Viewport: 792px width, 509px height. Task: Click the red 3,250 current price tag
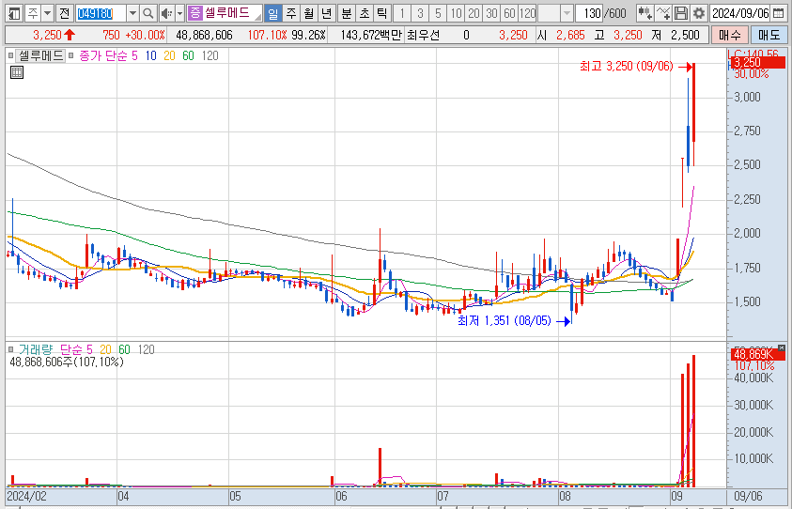(756, 63)
